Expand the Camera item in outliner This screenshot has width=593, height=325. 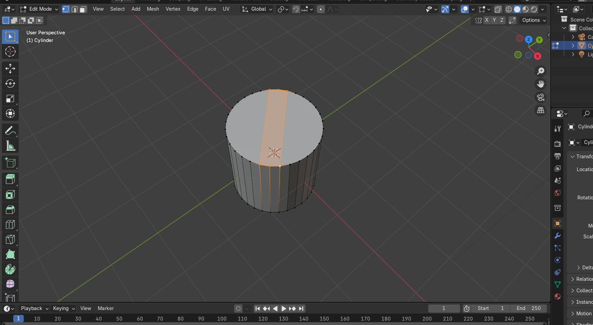(573, 37)
